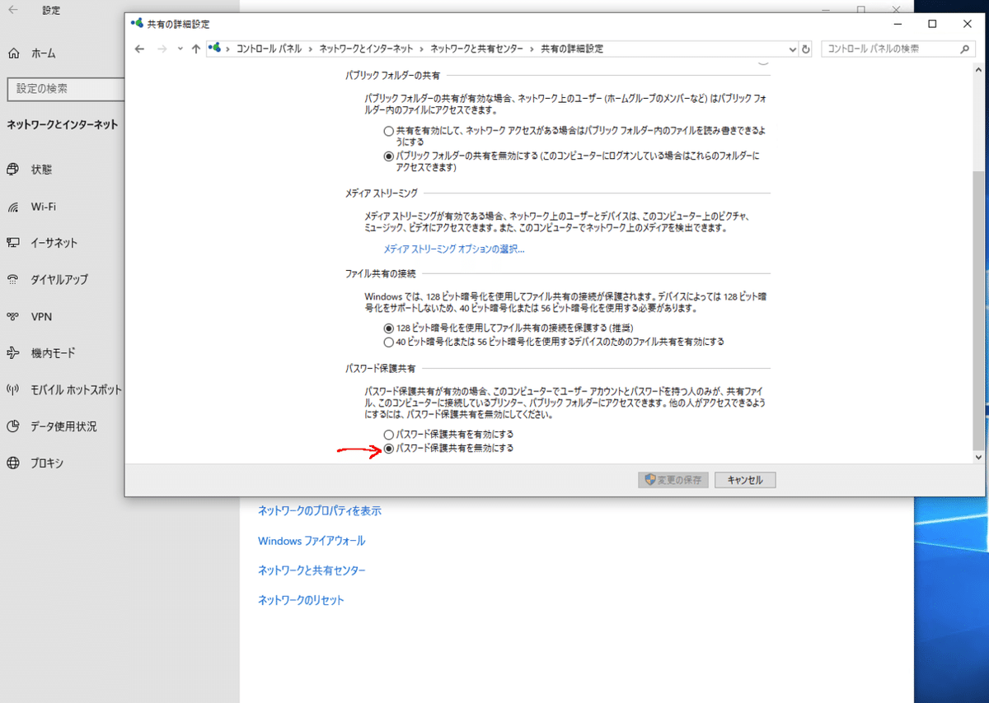Open the ネットワークとインターネット breadcrumb
This screenshot has height=703, width=989.
pos(367,49)
